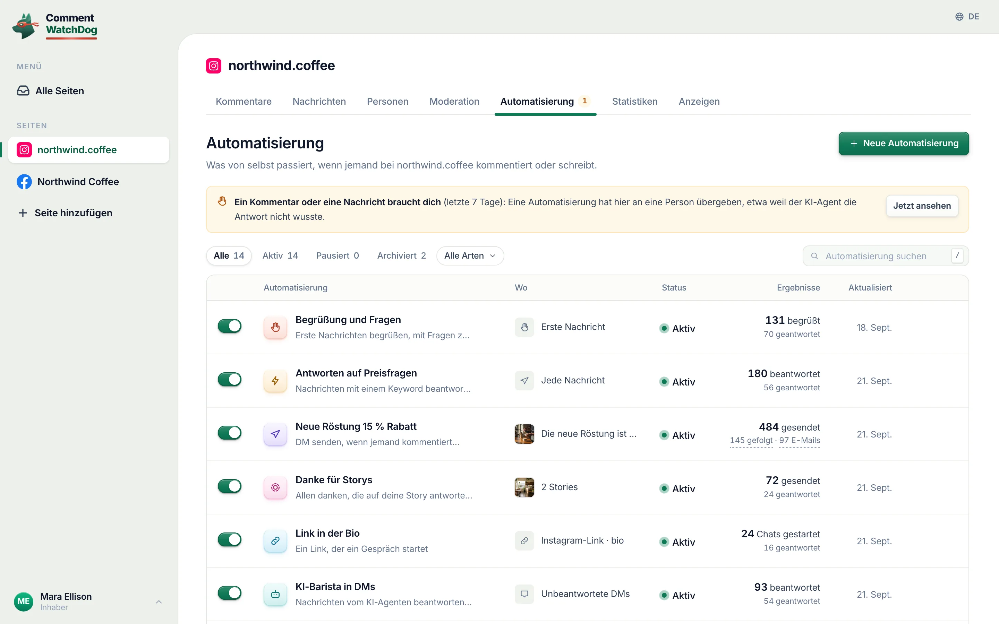The width and height of the screenshot is (999, 624).
Task: Go to the Statistiken tab
Action: 634,102
